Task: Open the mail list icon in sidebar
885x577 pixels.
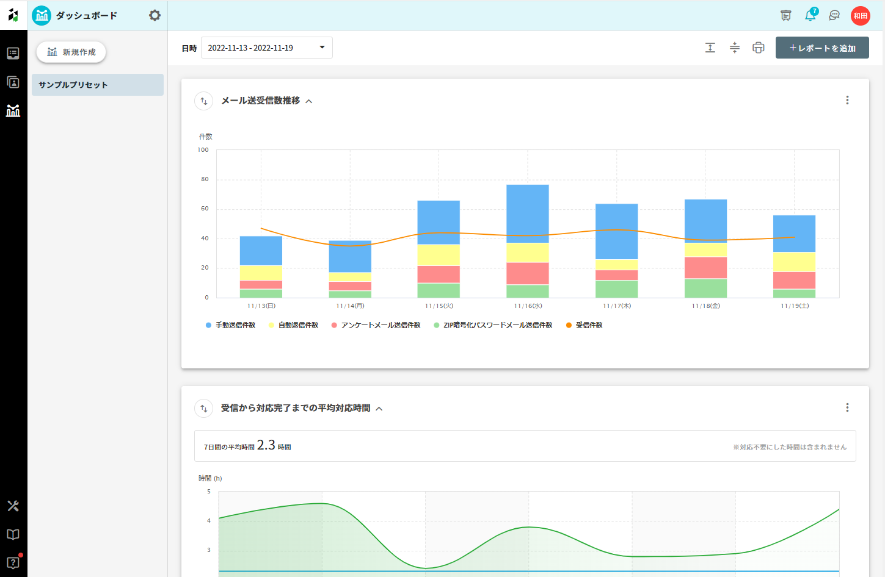Action: click(x=13, y=54)
